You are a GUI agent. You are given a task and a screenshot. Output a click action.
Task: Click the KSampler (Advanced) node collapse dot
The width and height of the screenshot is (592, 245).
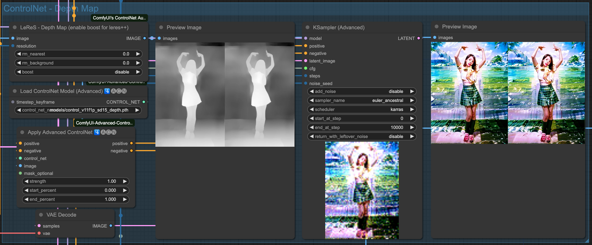307,27
